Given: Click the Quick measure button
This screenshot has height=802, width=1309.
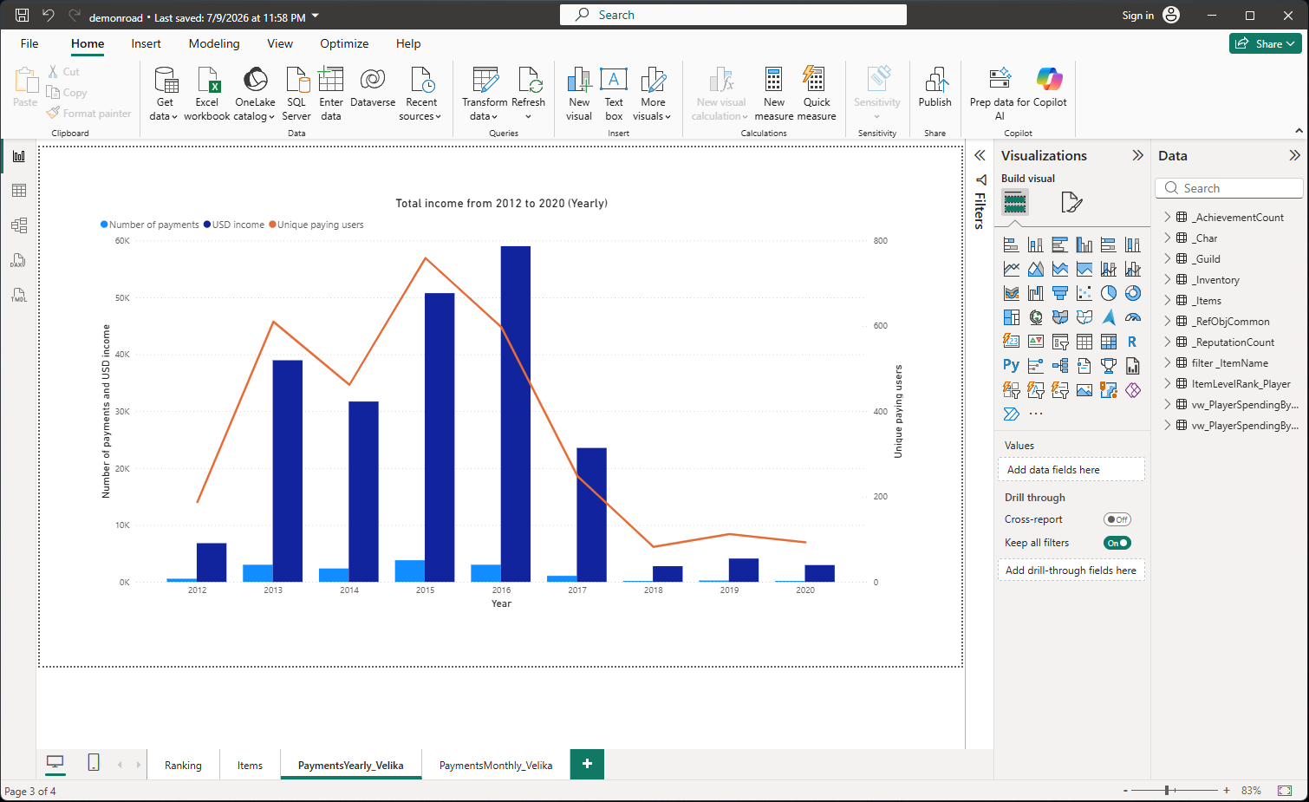Looking at the screenshot, I should point(817,94).
